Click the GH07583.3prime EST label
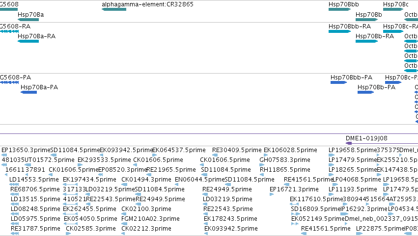Image resolution: width=418 pixels, height=236 pixels. (x=285, y=160)
